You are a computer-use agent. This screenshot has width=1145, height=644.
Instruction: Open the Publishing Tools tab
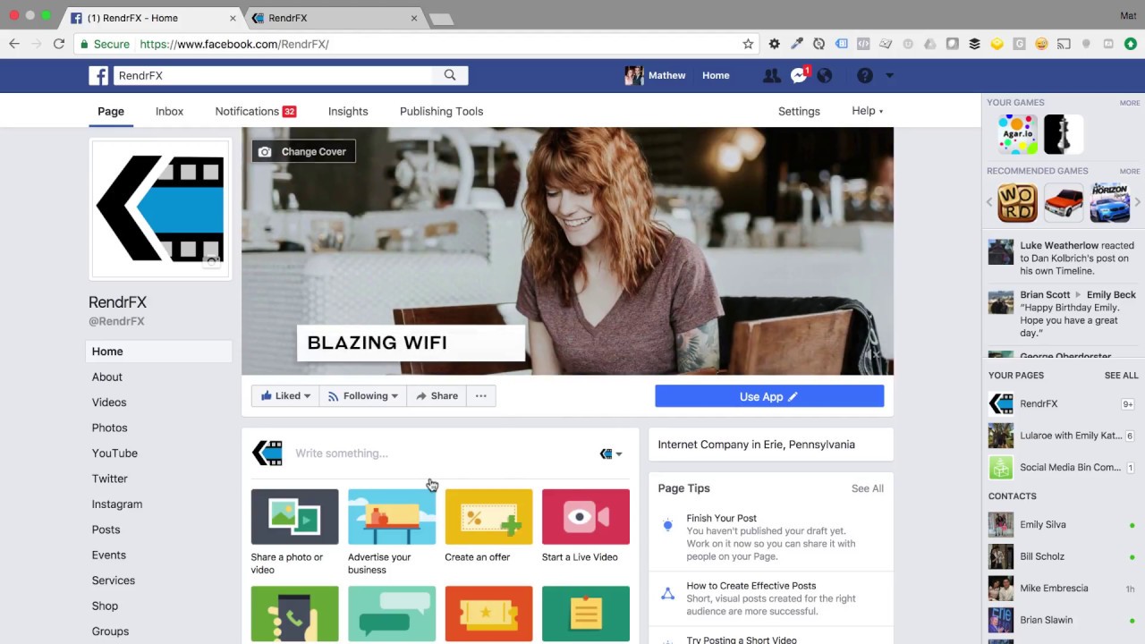click(441, 112)
